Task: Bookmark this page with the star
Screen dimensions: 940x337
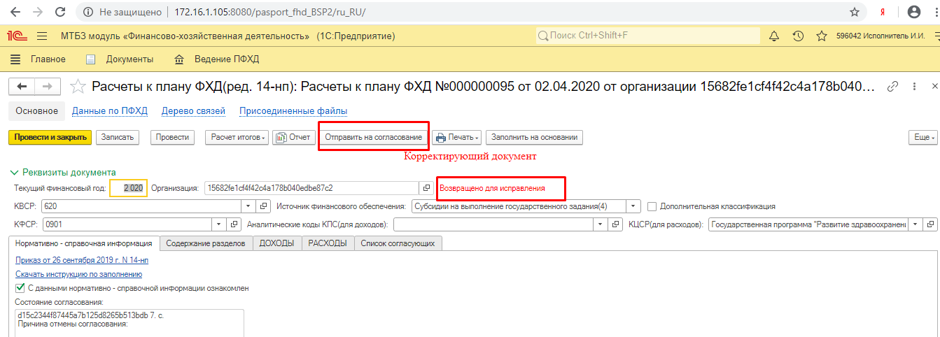Action: (x=854, y=12)
